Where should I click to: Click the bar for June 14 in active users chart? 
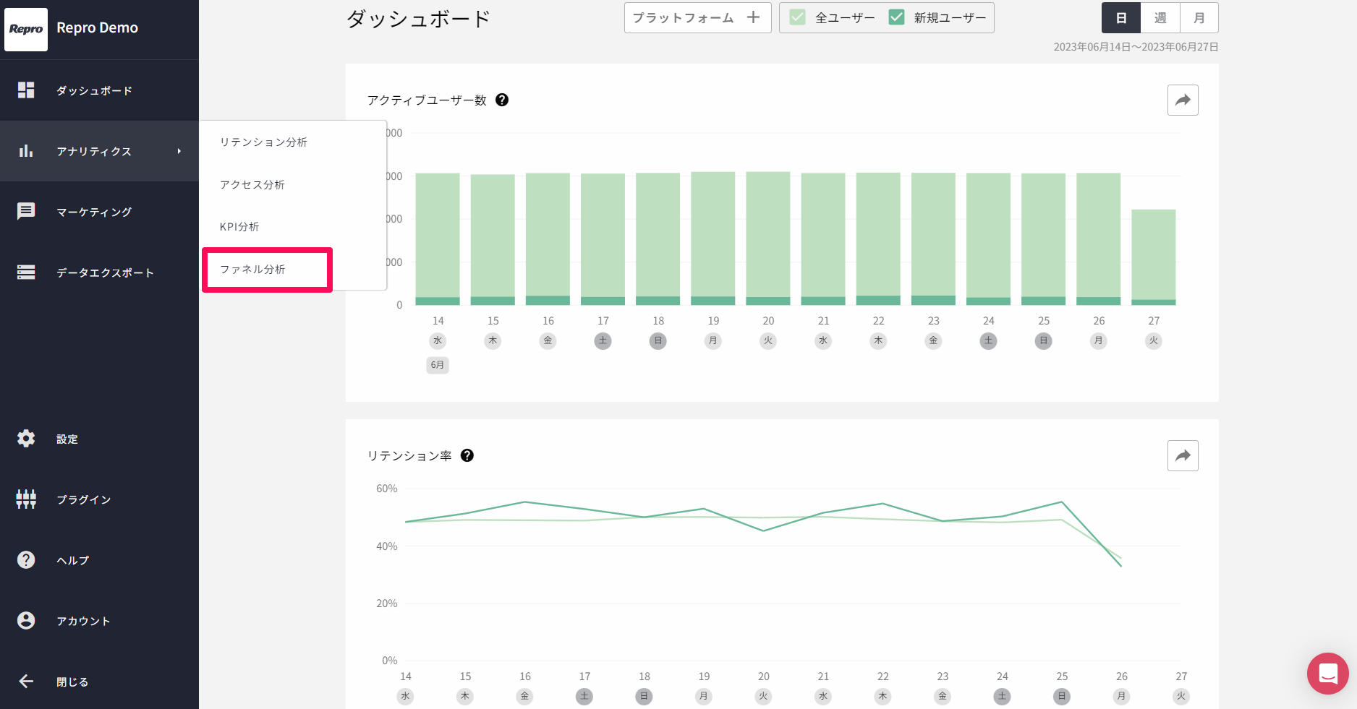click(x=438, y=239)
